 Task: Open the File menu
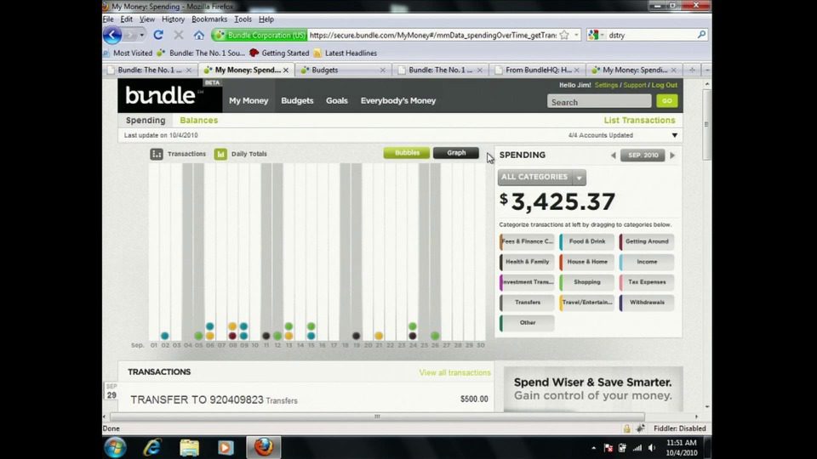point(108,20)
